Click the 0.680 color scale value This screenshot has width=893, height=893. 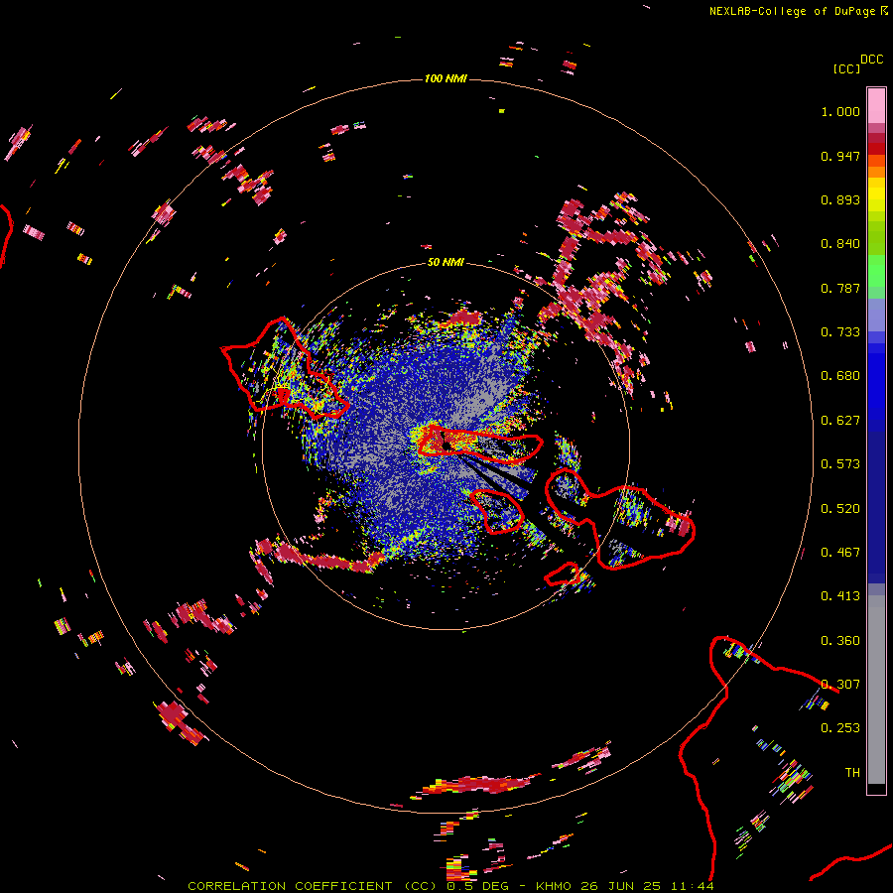coord(840,376)
